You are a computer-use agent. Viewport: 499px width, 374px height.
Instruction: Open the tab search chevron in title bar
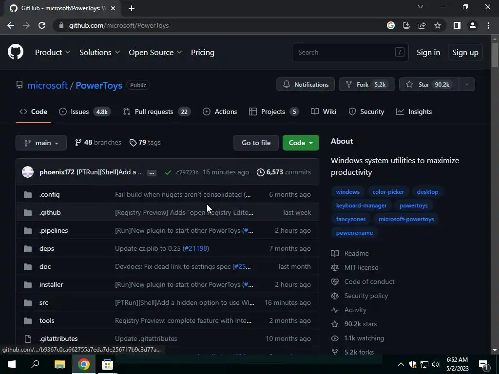coord(421,7)
